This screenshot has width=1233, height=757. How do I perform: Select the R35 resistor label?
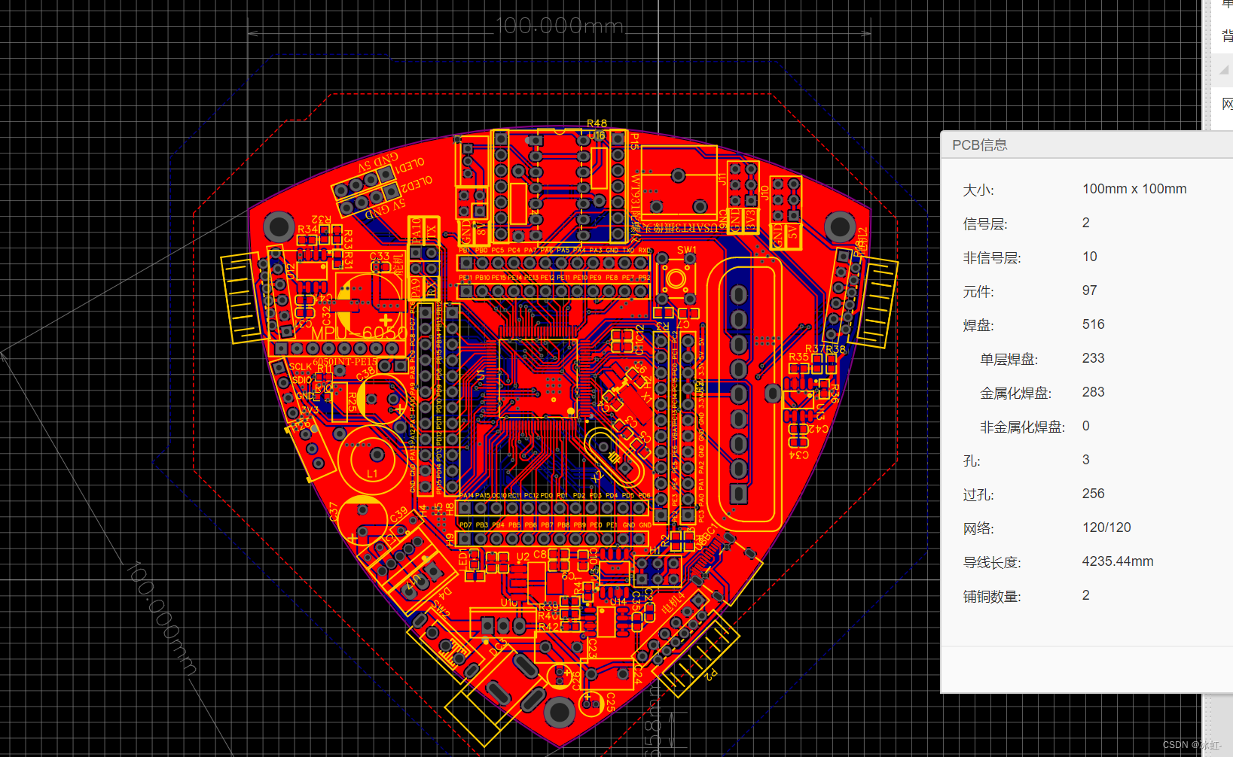coord(798,357)
